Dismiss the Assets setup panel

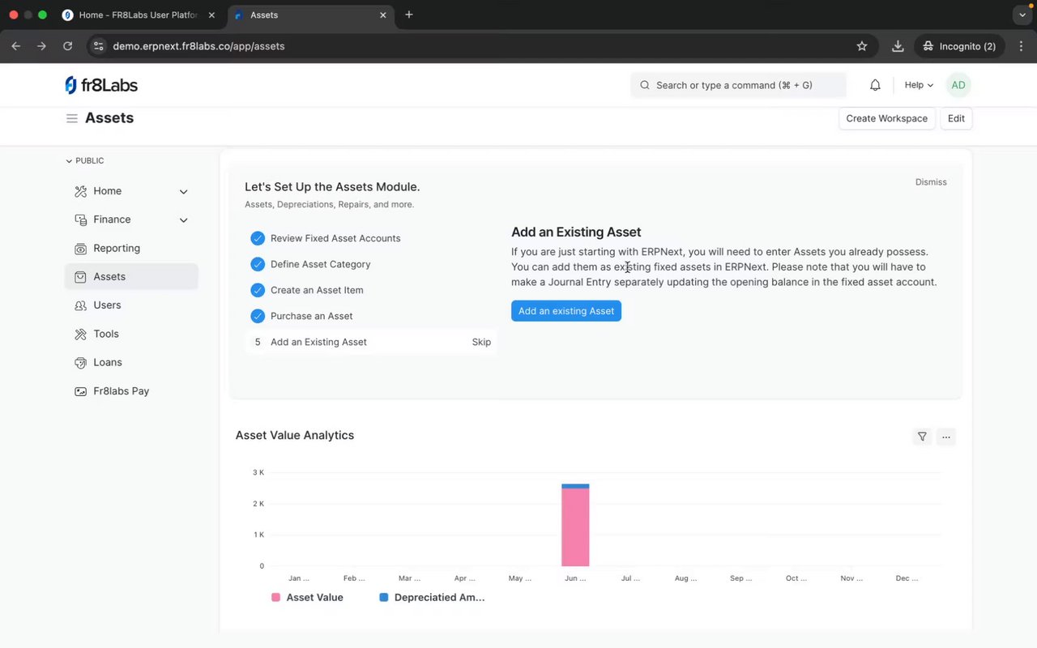[931, 182]
